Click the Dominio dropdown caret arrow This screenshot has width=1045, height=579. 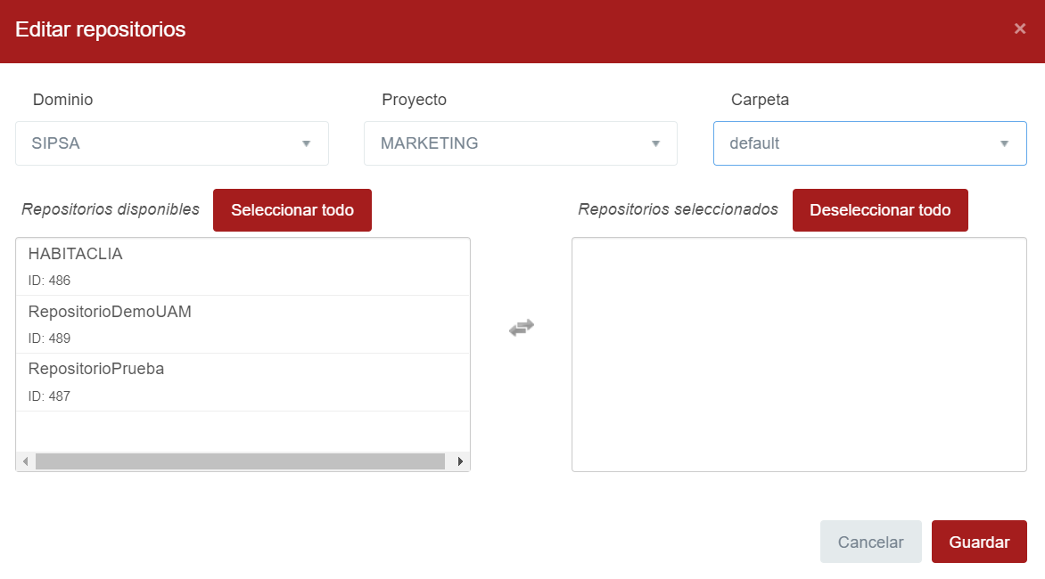click(x=306, y=143)
